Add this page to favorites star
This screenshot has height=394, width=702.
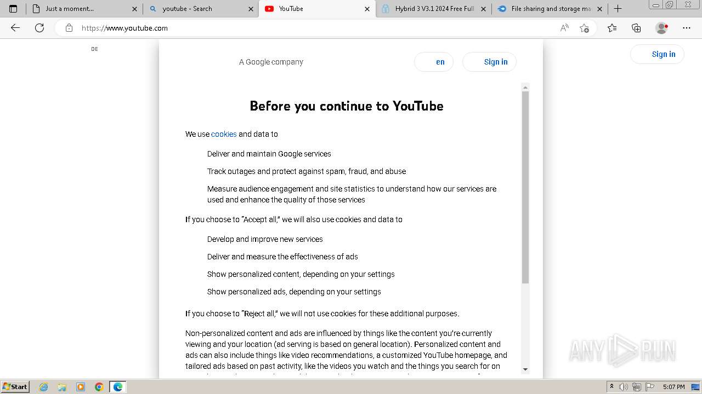tap(585, 28)
